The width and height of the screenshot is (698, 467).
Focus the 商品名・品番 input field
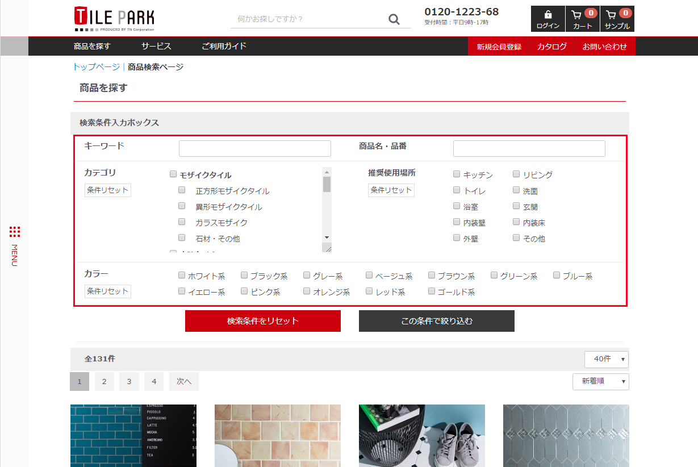(529, 149)
